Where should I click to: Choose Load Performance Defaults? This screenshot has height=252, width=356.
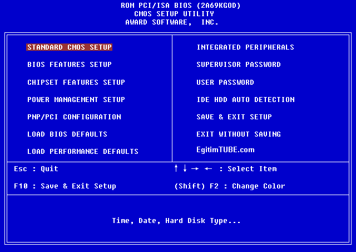pos(83,152)
